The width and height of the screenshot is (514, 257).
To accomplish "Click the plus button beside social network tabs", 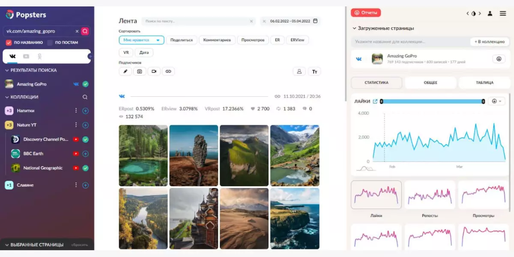I will (x=90, y=57).
